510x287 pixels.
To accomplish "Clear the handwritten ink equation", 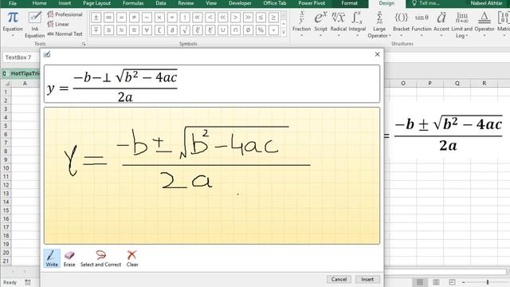I will tap(132, 258).
